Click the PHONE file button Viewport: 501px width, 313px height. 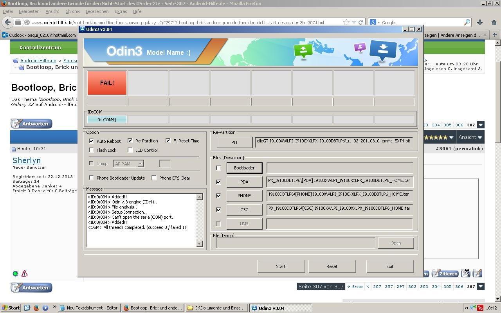tap(244, 196)
